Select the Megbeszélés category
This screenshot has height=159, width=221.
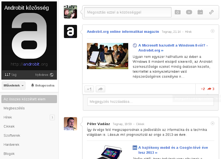coord(14,108)
